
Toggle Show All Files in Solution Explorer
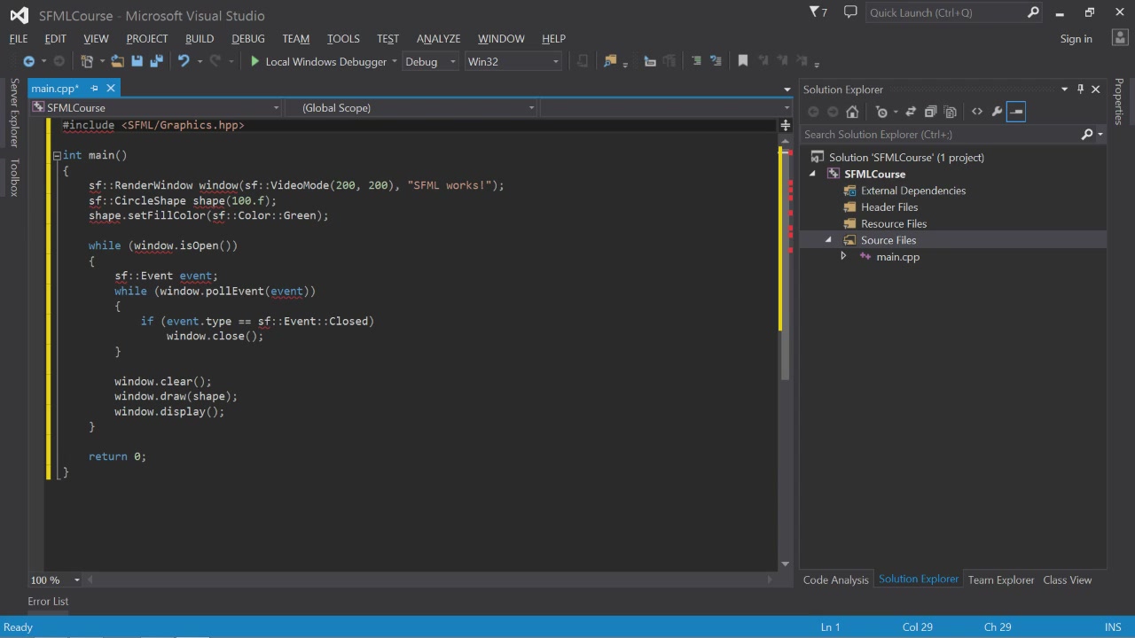tap(951, 112)
